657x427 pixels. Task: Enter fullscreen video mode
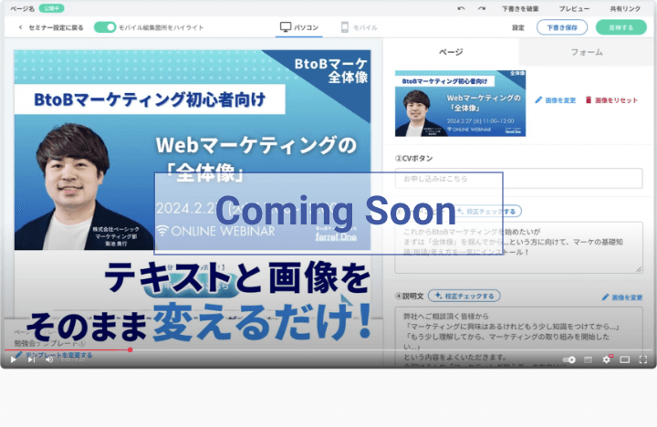click(642, 359)
